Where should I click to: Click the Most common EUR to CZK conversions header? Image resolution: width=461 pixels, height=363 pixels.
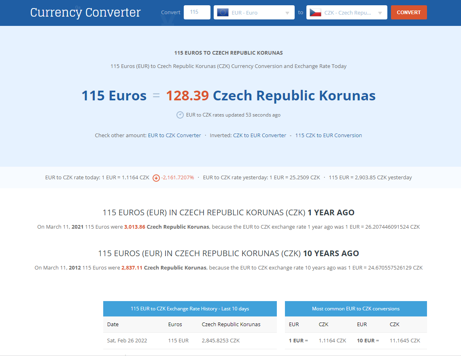pyautogui.click(x=356, y=309)
